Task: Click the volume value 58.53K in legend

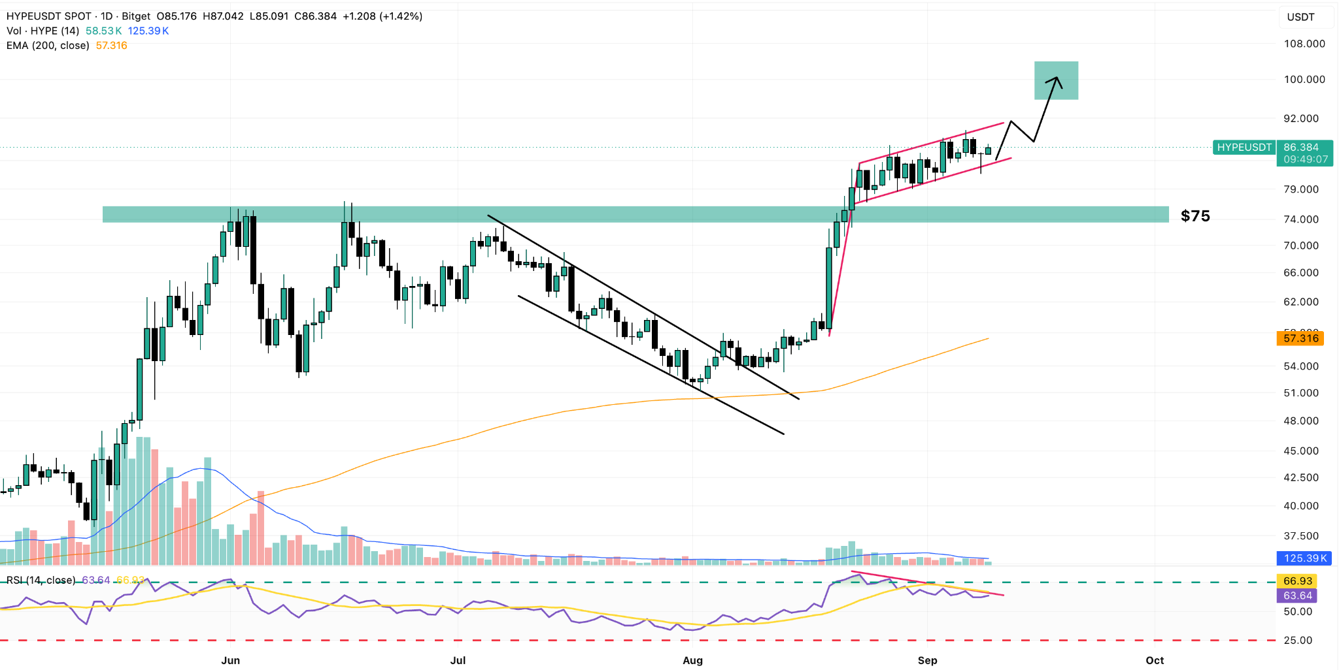Action: tap(104, 31)
